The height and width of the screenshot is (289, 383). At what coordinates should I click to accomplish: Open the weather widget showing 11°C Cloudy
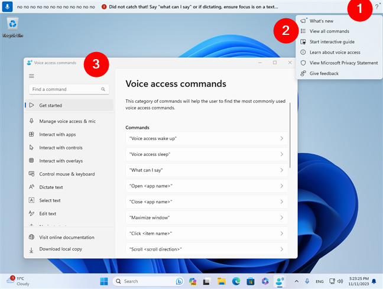click(18, 281)
